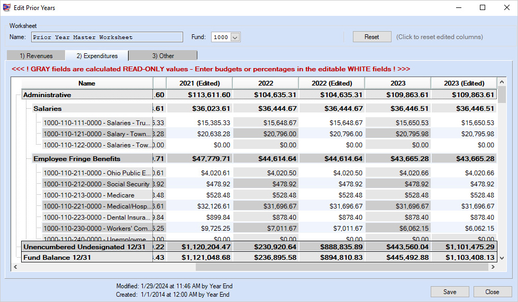Maximize the Edit Prior Years window
The width and height of the screenshot is (518, 302).
483,8
